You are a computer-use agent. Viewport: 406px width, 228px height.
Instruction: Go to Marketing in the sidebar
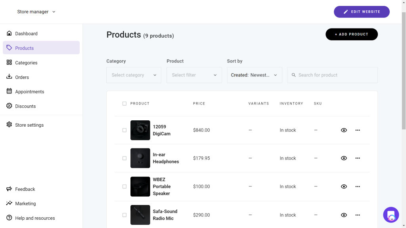click(25, 203)
